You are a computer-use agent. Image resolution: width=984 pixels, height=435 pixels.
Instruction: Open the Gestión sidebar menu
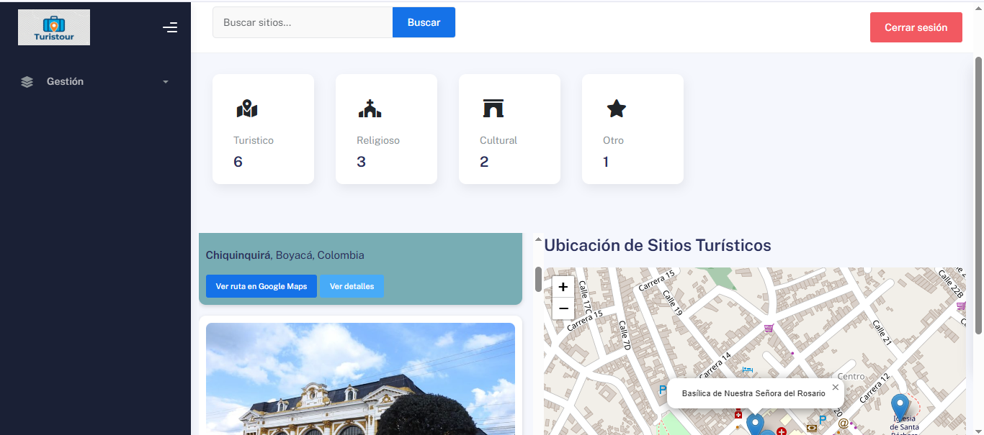65,81
